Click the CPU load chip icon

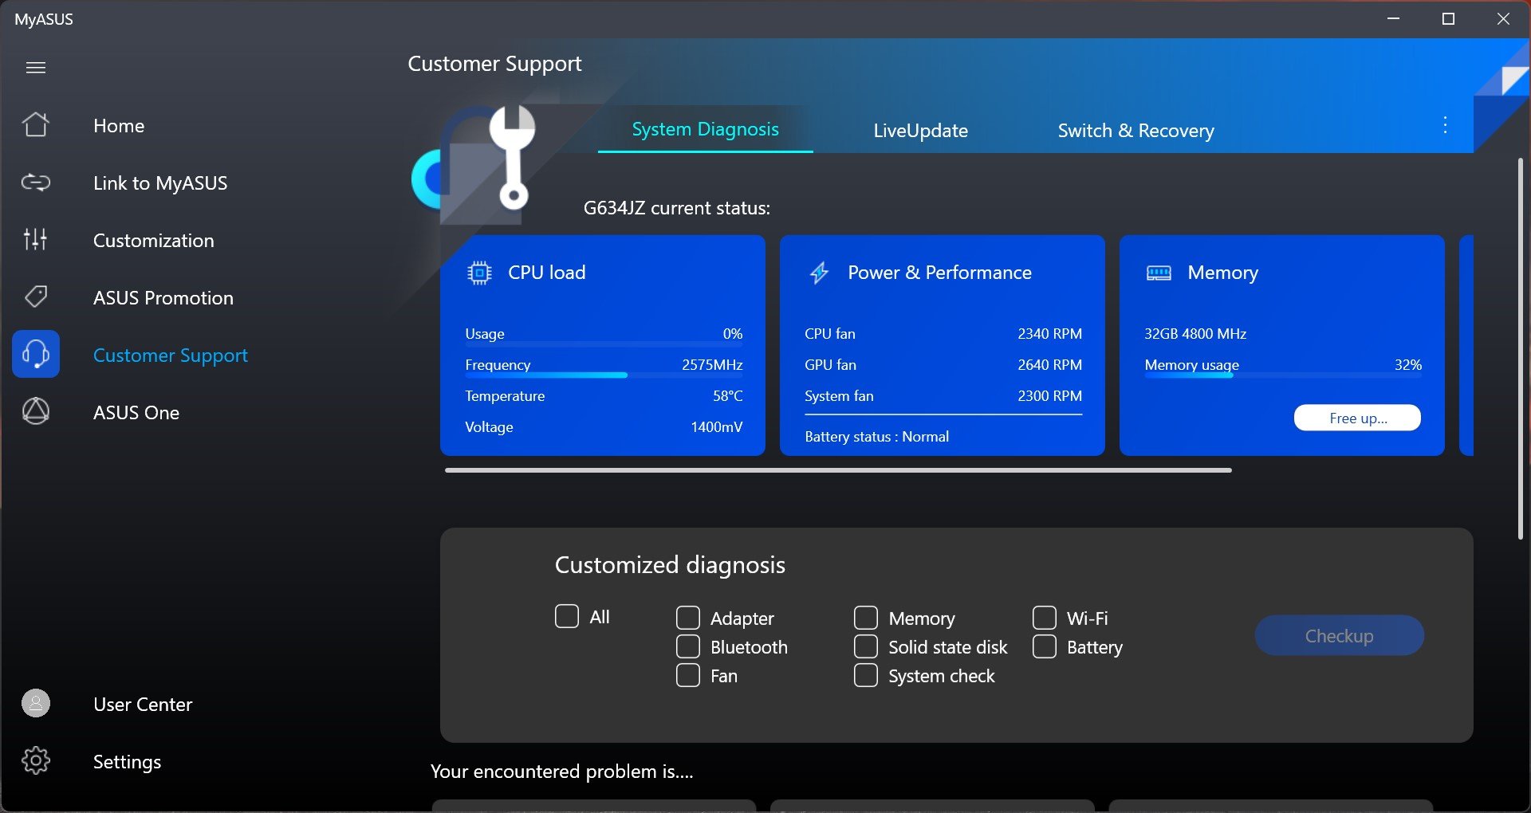tap(479, 273)
